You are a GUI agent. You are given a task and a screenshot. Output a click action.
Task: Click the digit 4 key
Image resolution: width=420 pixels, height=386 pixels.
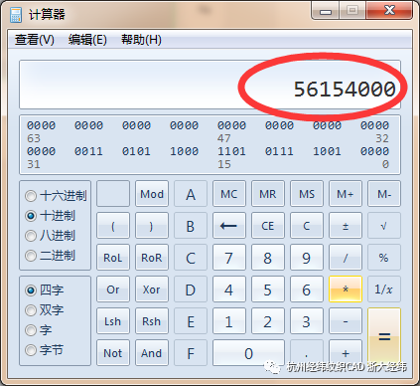click(229, 289)
